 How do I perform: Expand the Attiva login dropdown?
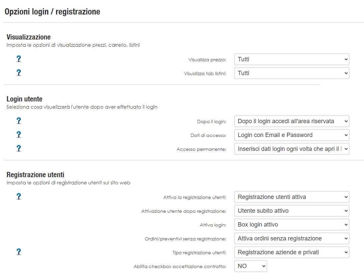click(292, 225)
